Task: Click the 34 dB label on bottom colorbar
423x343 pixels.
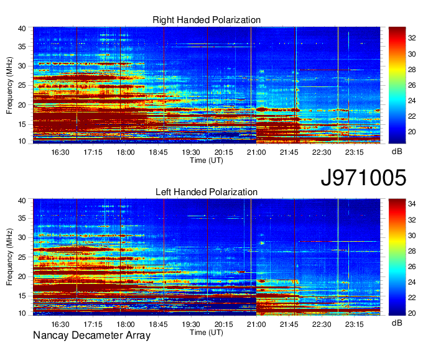Action: pyautogui.click(x=412, y=204)
